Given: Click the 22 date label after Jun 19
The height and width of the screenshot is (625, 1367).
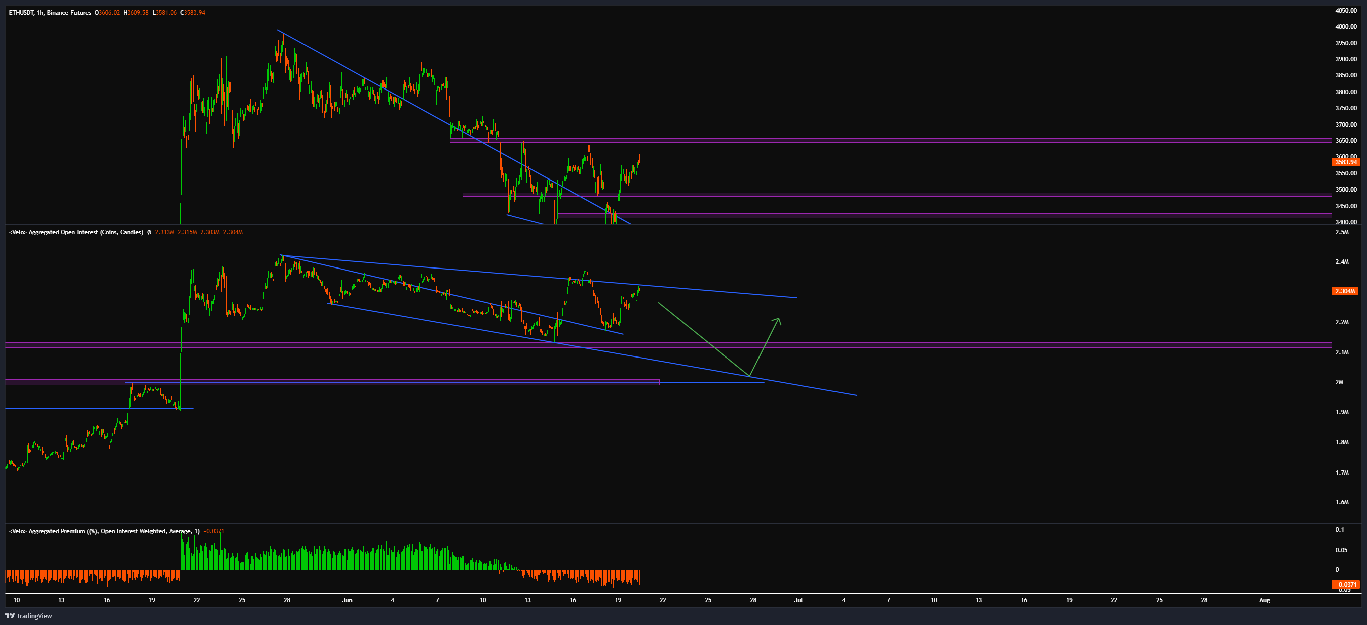Looking at the screenshot, I should coord(663,600).
